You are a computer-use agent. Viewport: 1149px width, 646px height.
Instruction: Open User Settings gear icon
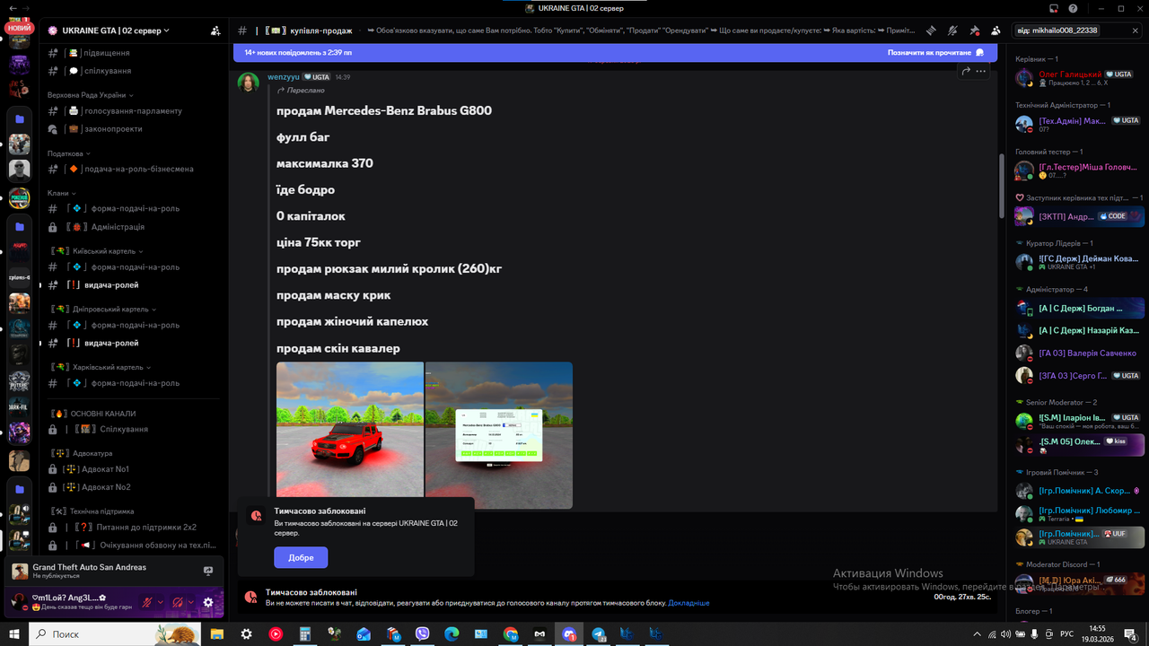click(208, 602)
